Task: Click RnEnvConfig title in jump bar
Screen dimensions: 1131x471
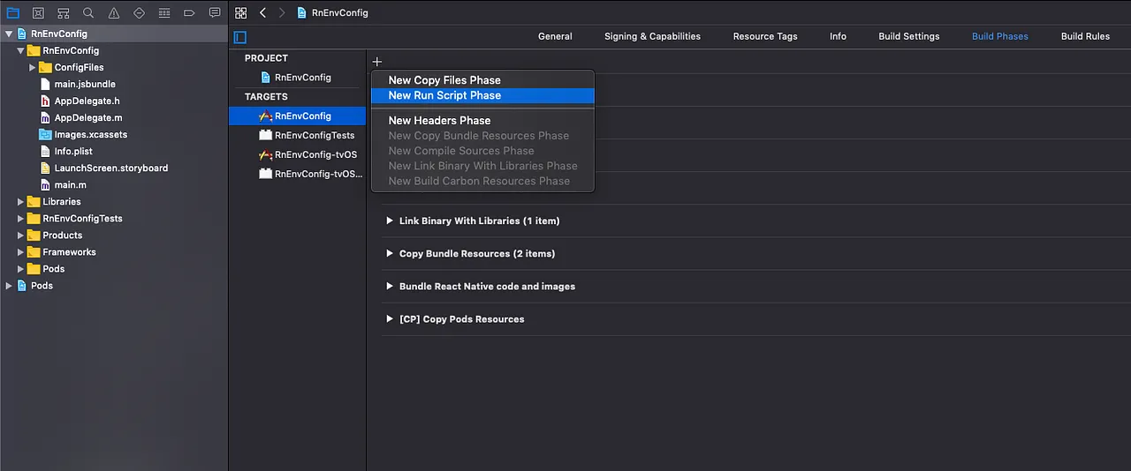Action: pyautogui.click(x=340, y=13)
